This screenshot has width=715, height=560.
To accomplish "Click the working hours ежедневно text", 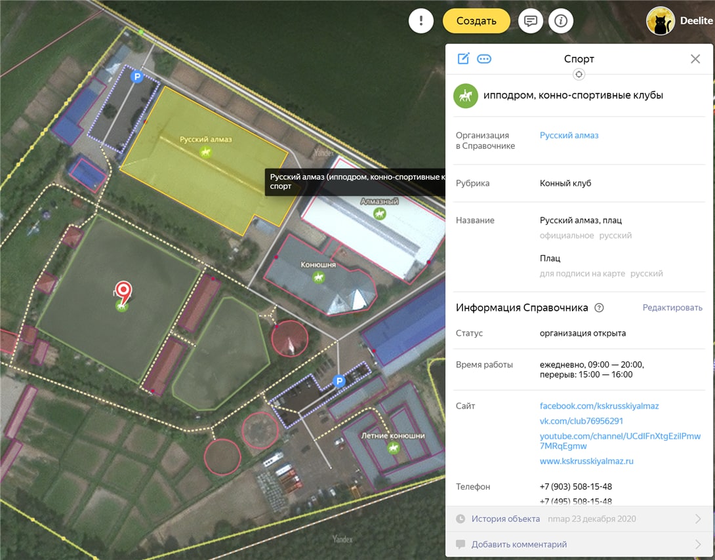I will (x=592, y=370).
